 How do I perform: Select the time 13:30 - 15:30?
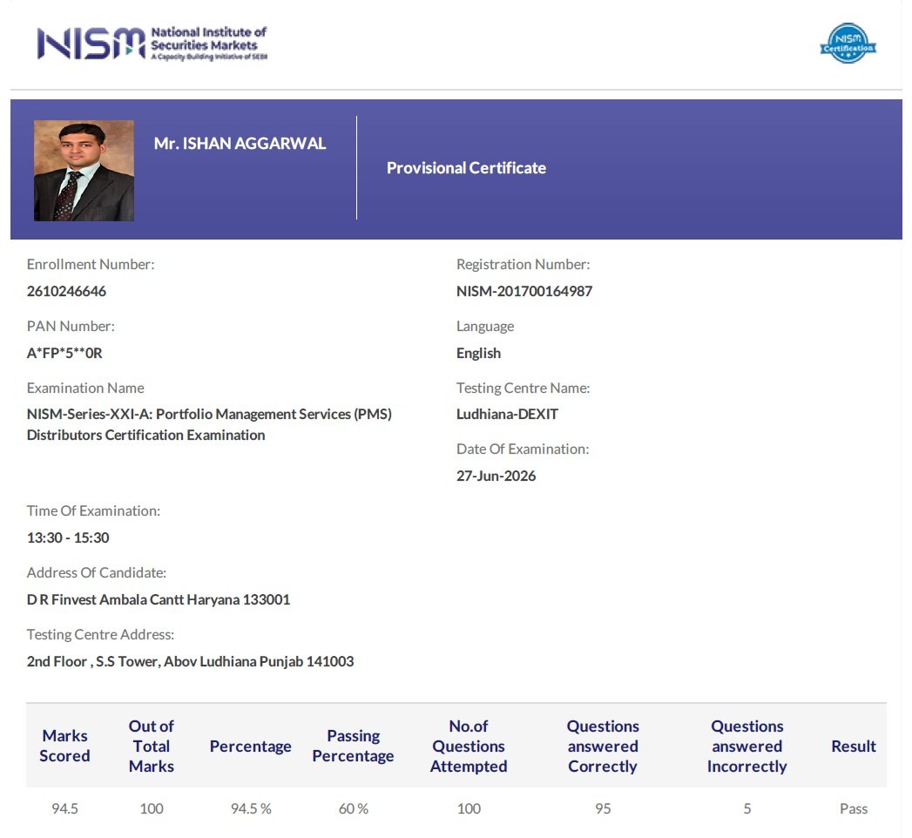click(x=68, y=537)
